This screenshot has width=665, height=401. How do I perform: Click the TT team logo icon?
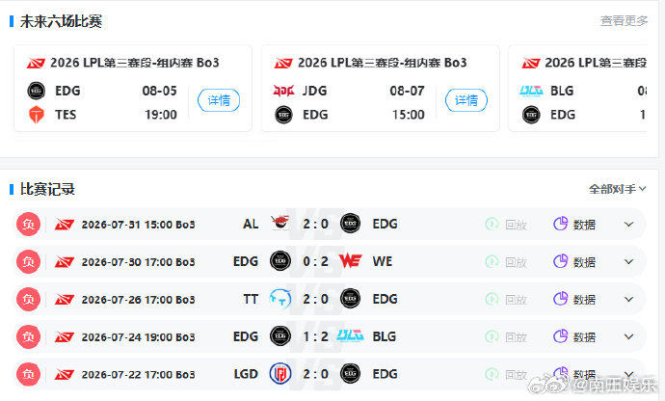tap(280, 299)
